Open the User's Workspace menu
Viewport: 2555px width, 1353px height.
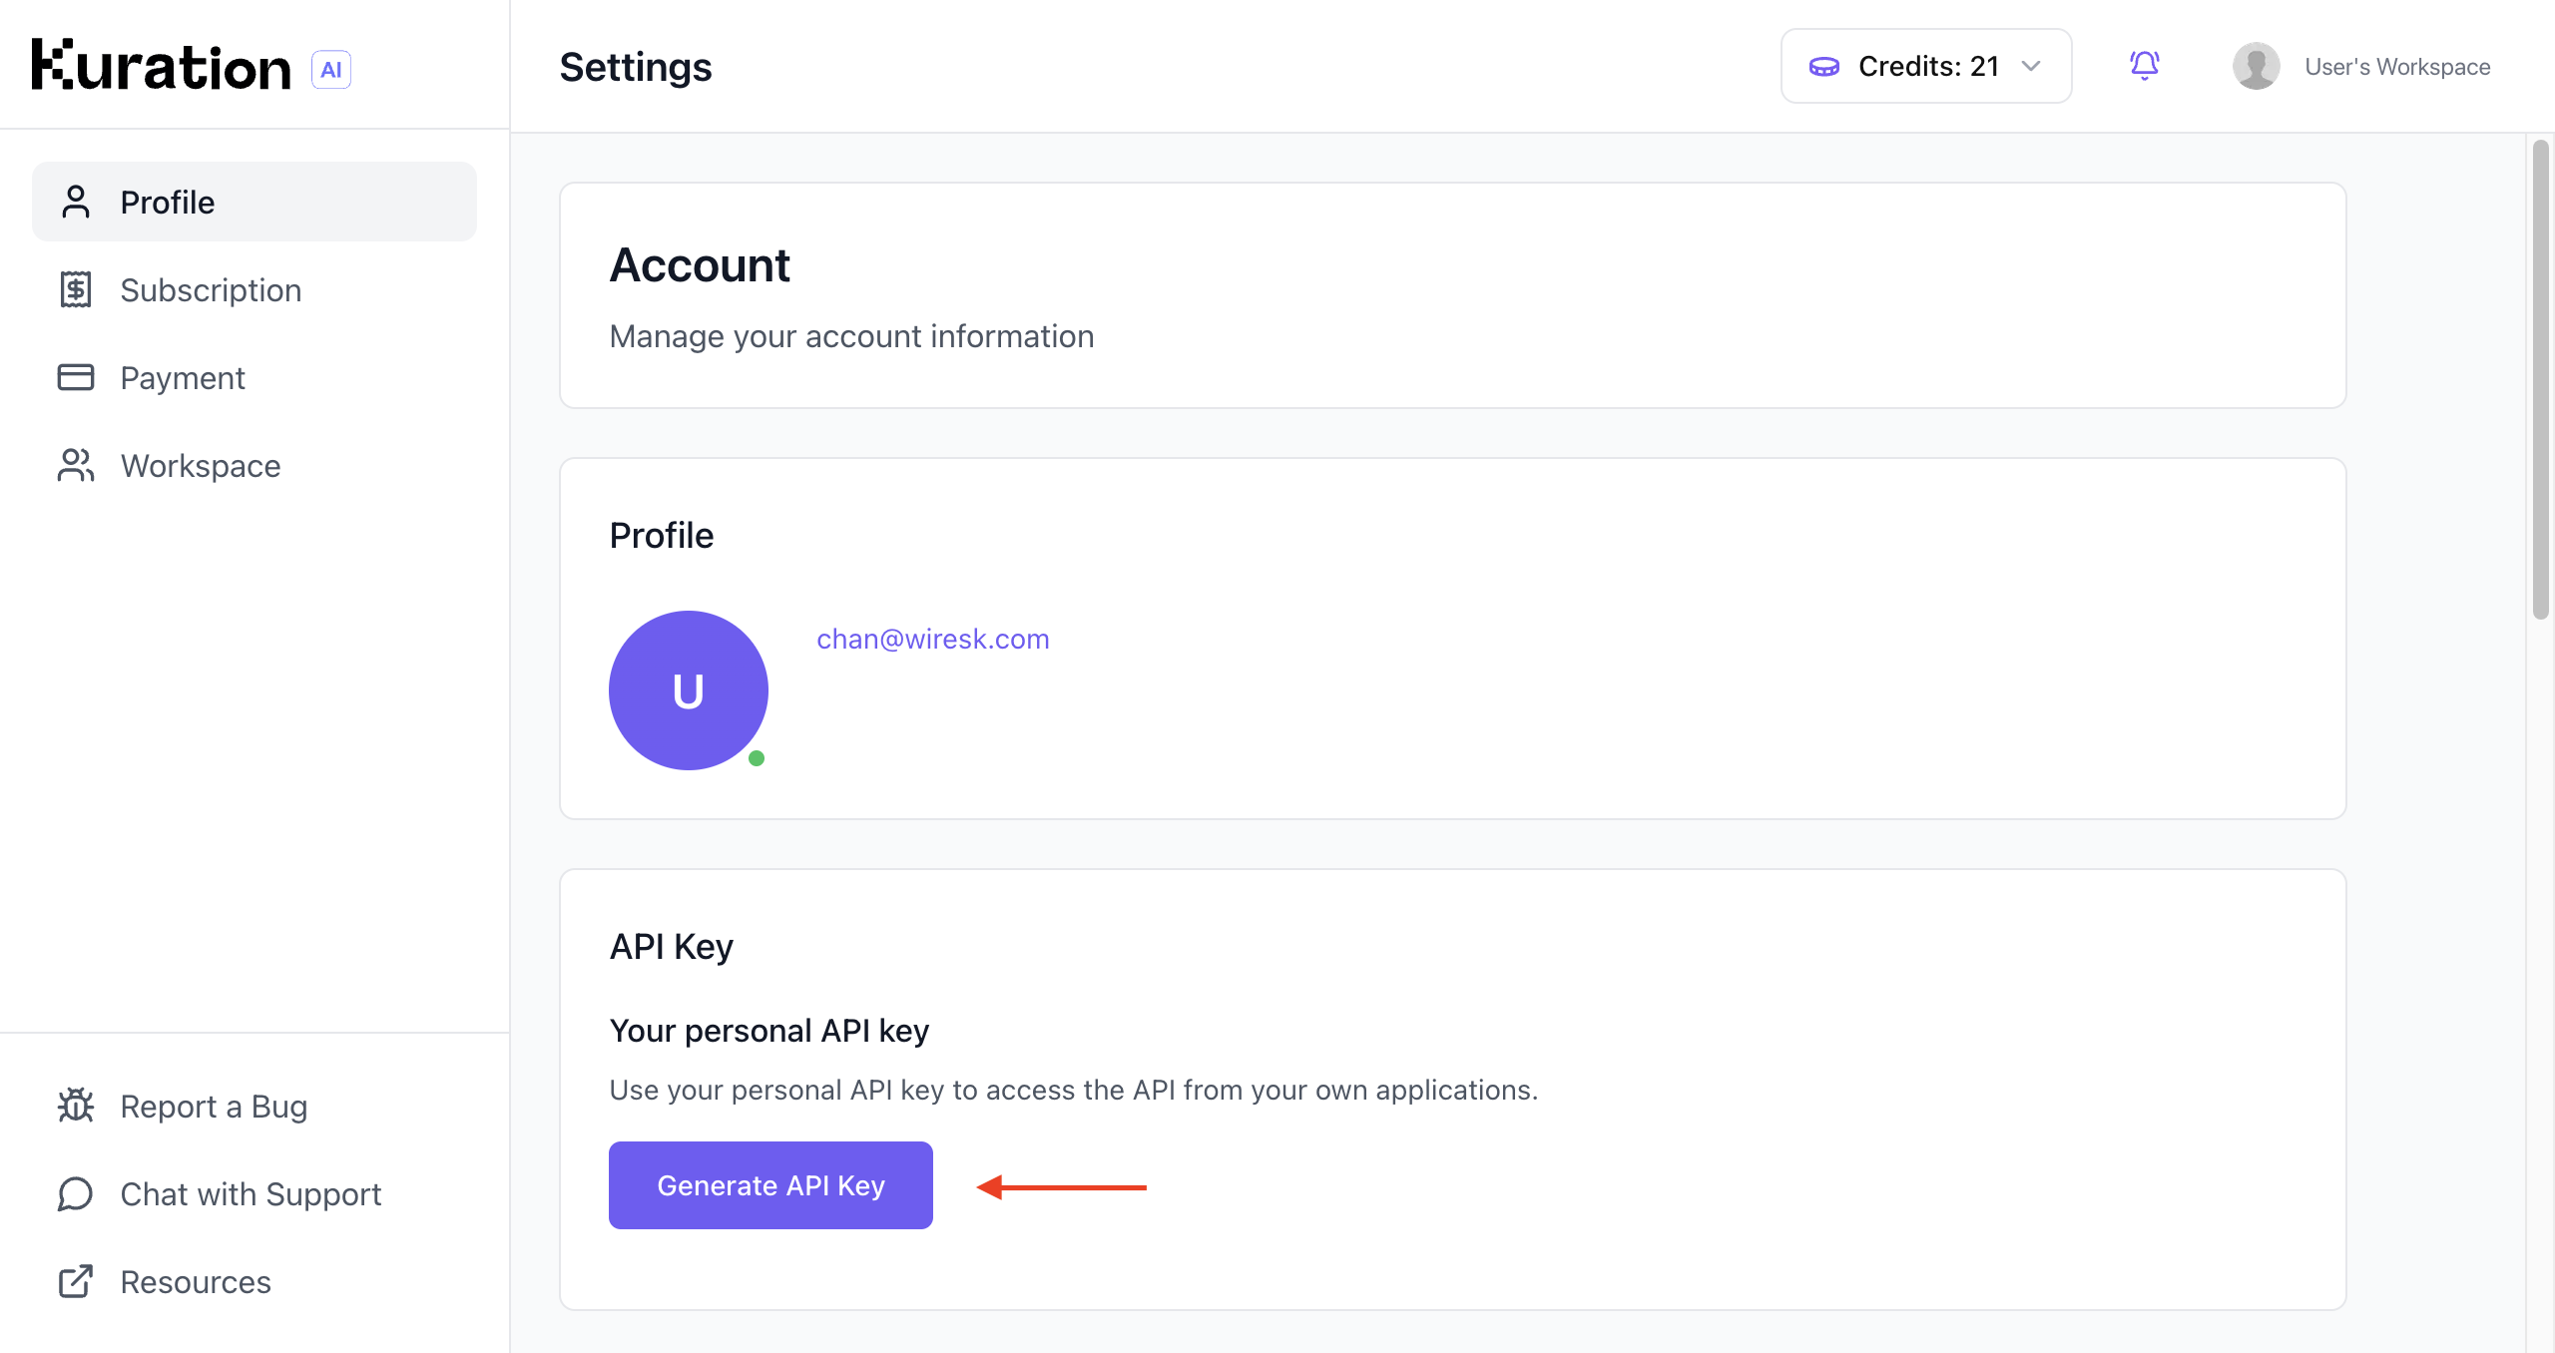(x=2396, y=67)
